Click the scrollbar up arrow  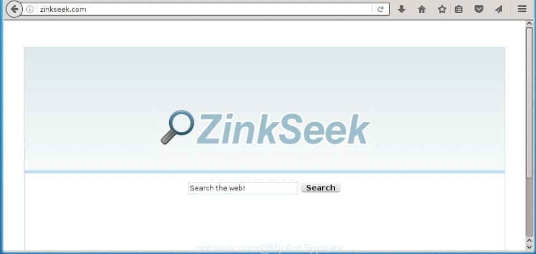tap(529, 23)
